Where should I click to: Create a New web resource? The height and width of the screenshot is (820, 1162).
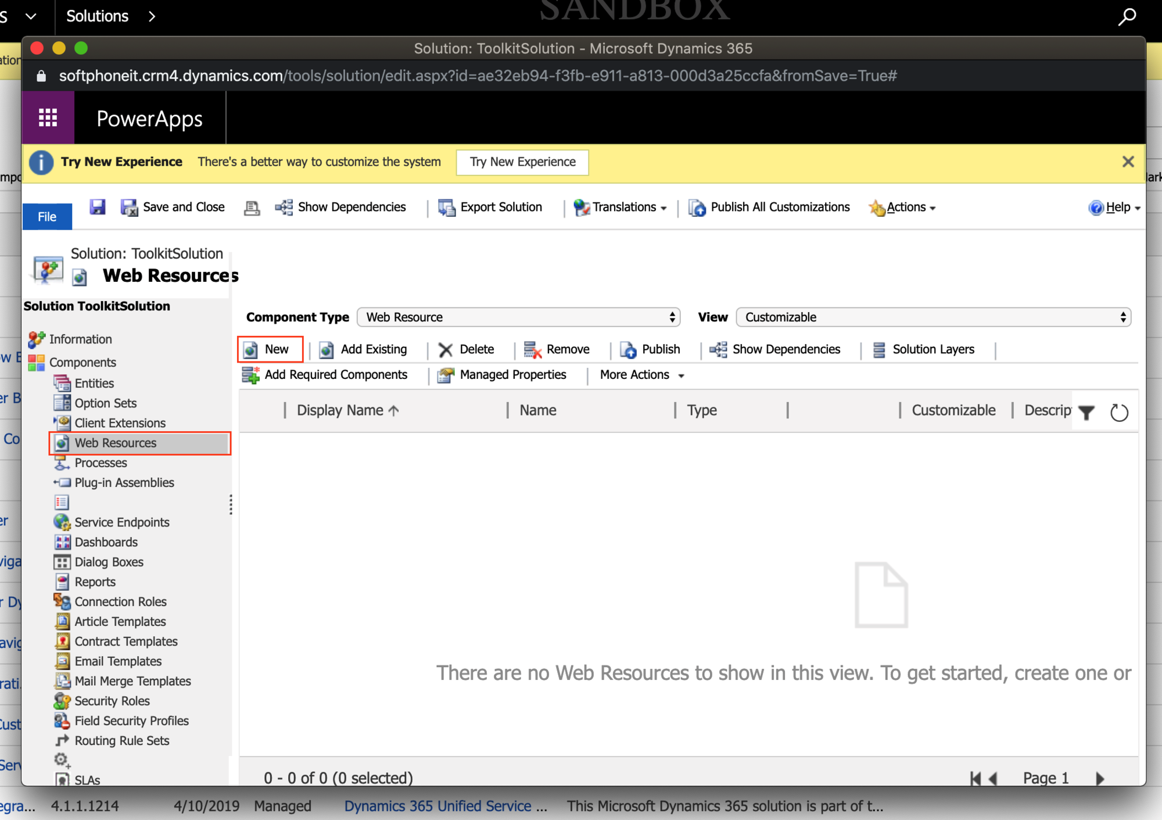coord(270,349)
